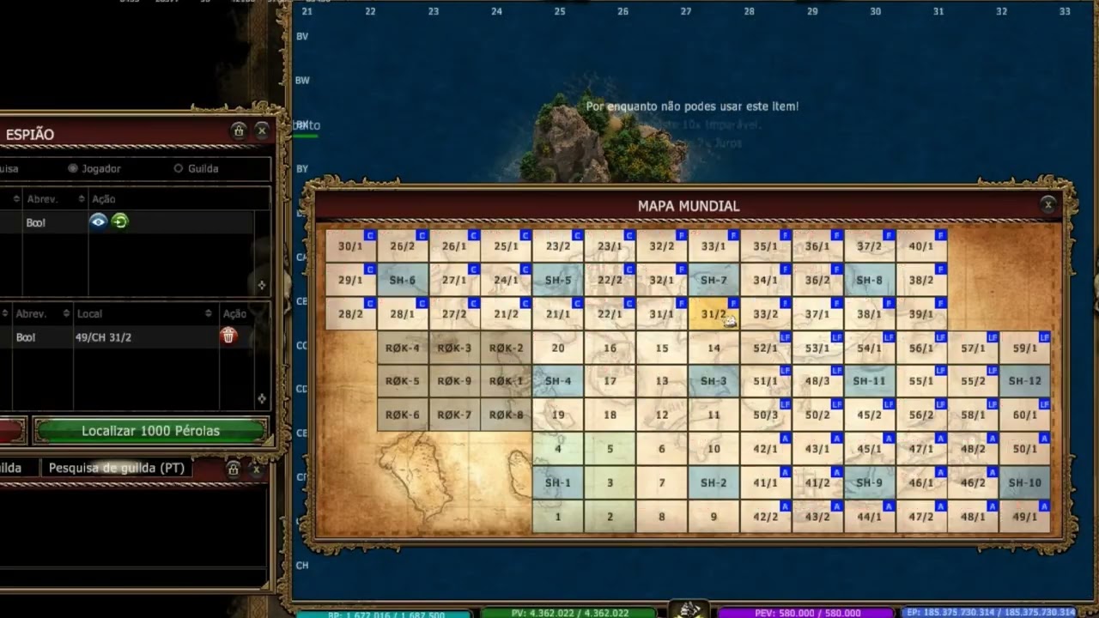Select map 17 on world map
This screenshot has height=618, width=1099.
click(x=610, y=381)
